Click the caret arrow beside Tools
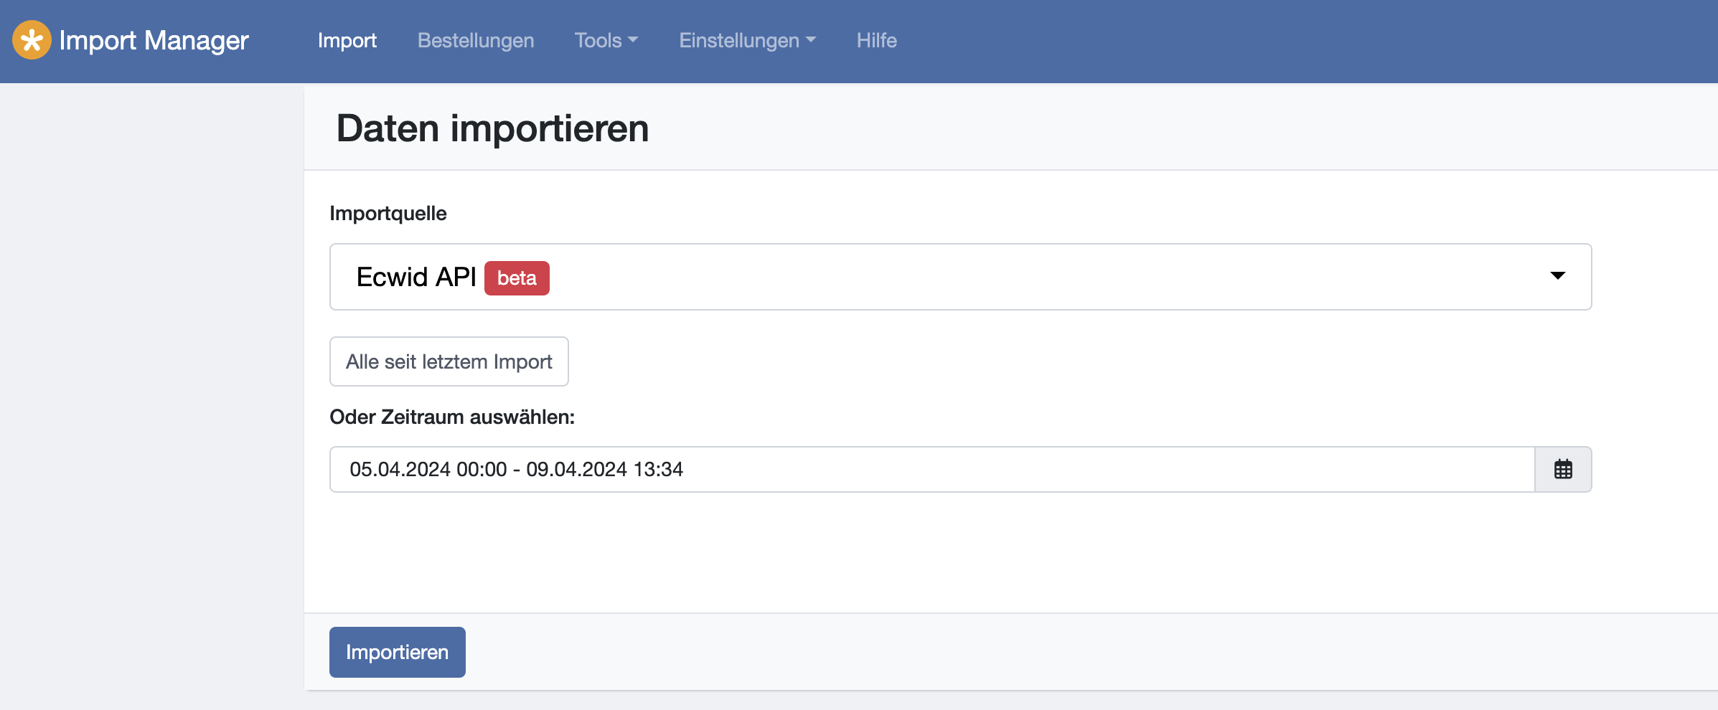The width and height of the screenshot is (1718, 710). coord(633,40)
